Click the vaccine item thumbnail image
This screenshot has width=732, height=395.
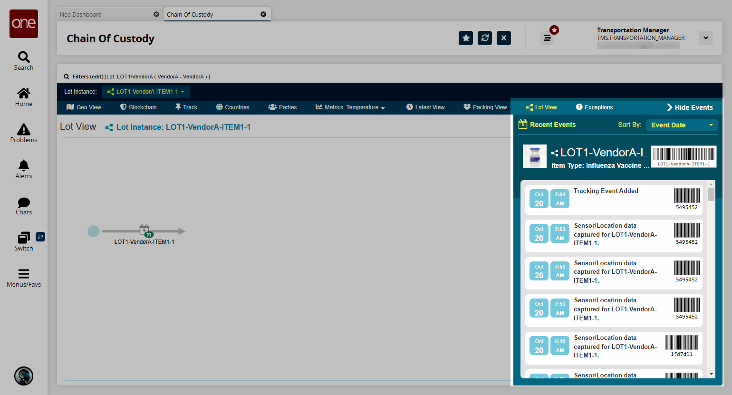coord(535,156)
